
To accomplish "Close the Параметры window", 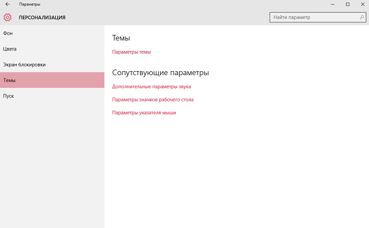I will [x=363, y=4].
